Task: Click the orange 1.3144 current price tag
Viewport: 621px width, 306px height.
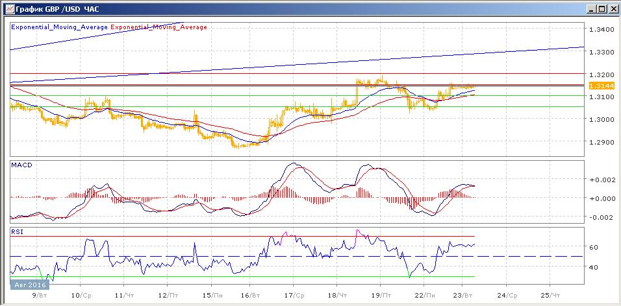Action: click(598, 86)
